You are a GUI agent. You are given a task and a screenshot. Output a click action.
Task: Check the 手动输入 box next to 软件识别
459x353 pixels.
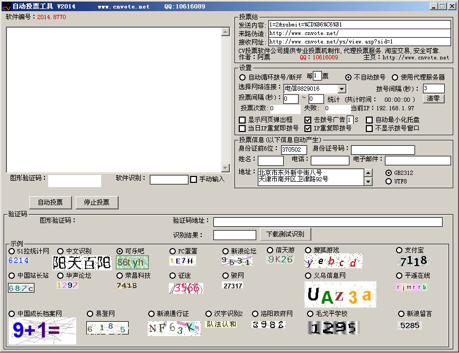point(194,180)
